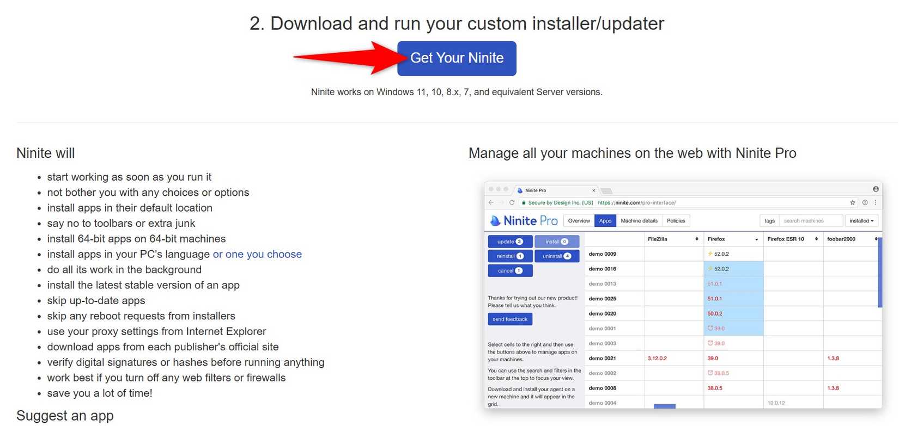This screenshot has height=426, width=899.
Task: Switch to the Overview tab in Ninite Pro
Action: (579, 221)
